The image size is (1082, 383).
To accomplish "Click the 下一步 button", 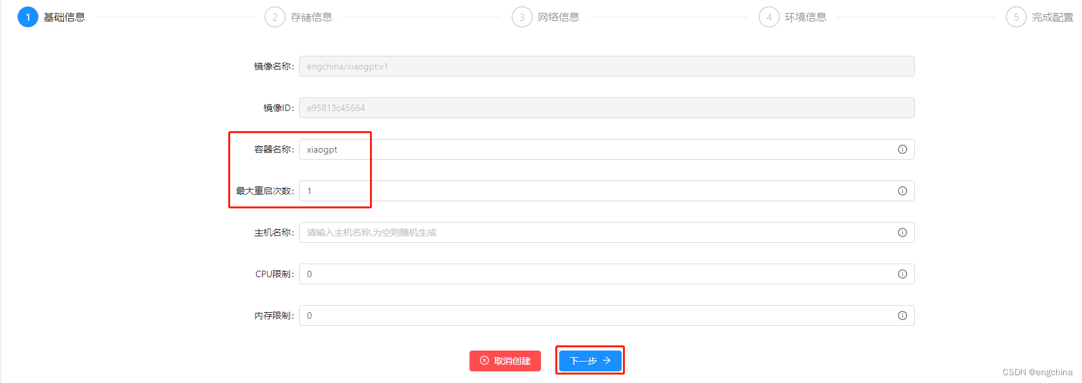I will click(x=590, y=360).
